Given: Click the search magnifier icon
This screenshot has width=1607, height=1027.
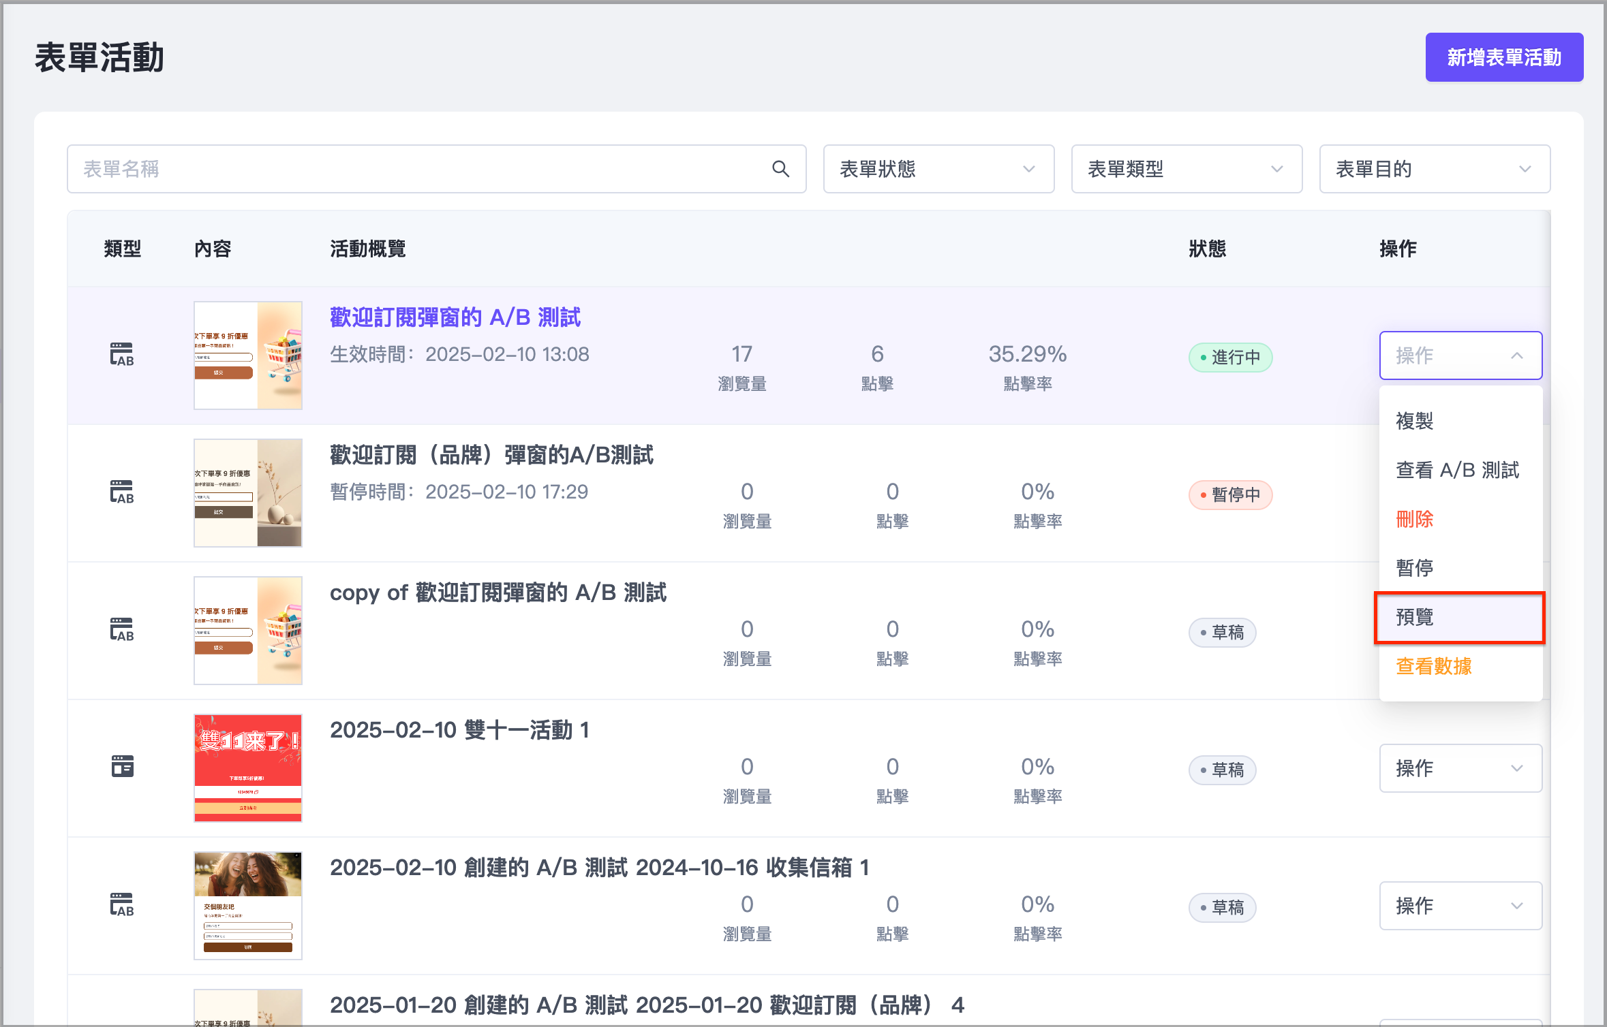Looking at the screenshot, I should (780, 169).
